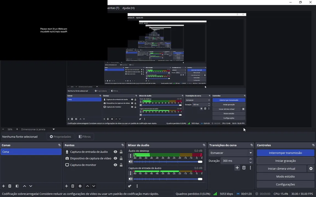Select Dispositivo de captura de vídeo source row
Image resolution: width=316 pixels, height=197 pixels.
[94, 158]
